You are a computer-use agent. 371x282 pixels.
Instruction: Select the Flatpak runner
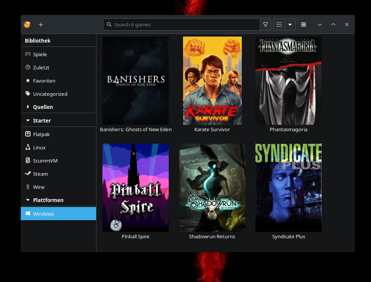(58, 134)
